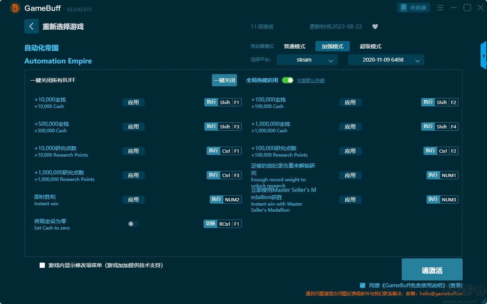487x304 pixels.
Task: Click Automation Empire title text
Action: [x=58, y=61]
